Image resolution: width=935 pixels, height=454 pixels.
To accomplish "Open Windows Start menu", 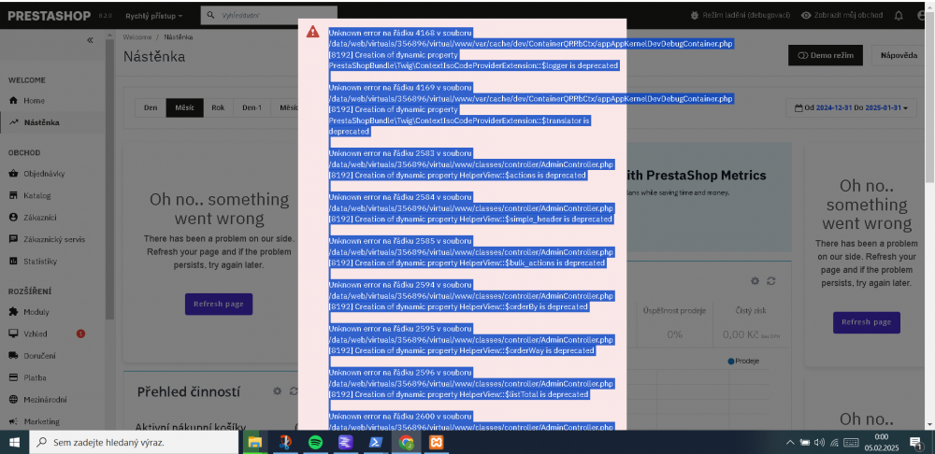I will coord(14,443).
